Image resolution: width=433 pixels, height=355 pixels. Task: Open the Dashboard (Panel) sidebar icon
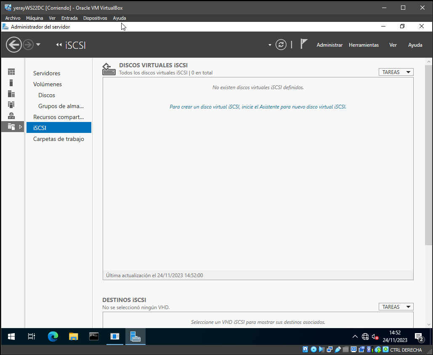coord(11,72)
